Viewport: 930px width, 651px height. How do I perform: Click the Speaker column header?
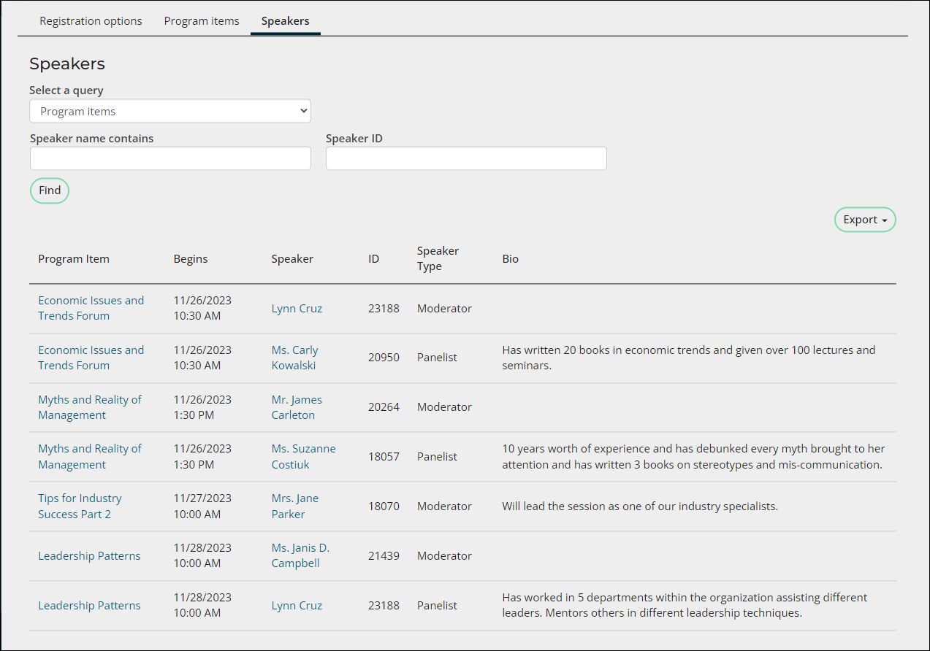pyautogui.click(x=292, y=258)
